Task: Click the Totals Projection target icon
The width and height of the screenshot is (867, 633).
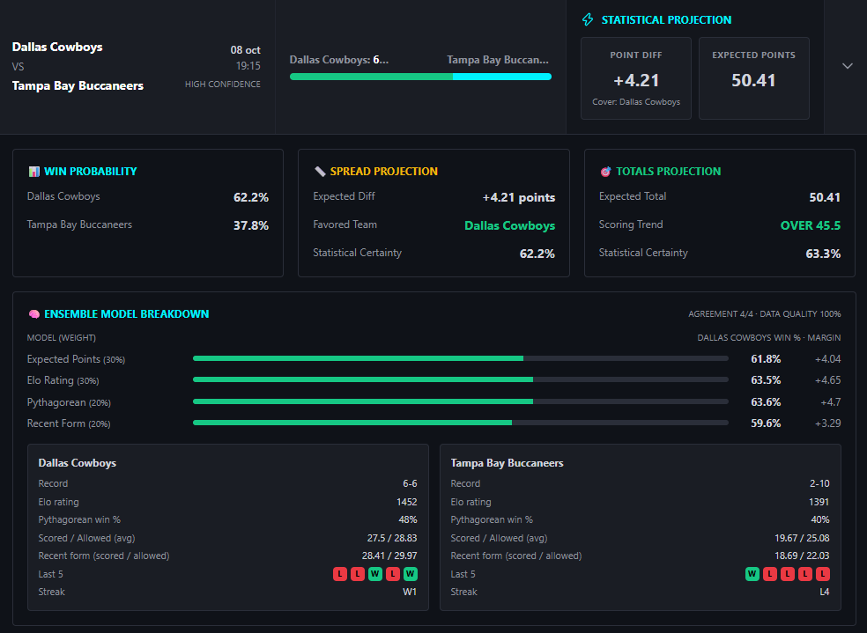Action: (605, 172)
